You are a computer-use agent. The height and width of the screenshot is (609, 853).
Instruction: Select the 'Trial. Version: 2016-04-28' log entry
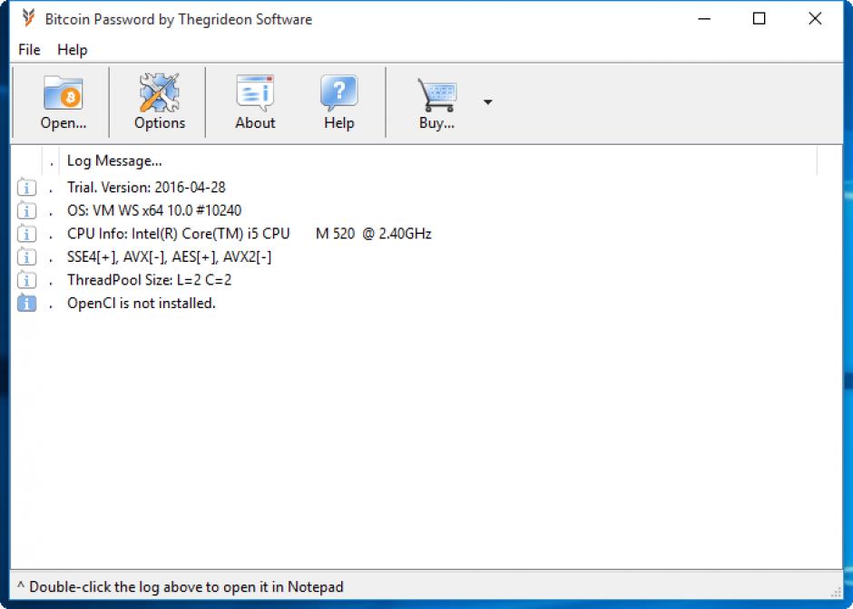[146, 188]
